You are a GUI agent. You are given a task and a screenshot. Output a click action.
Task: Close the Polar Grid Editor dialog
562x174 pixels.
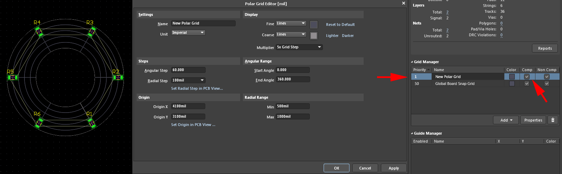coord(404,3)
